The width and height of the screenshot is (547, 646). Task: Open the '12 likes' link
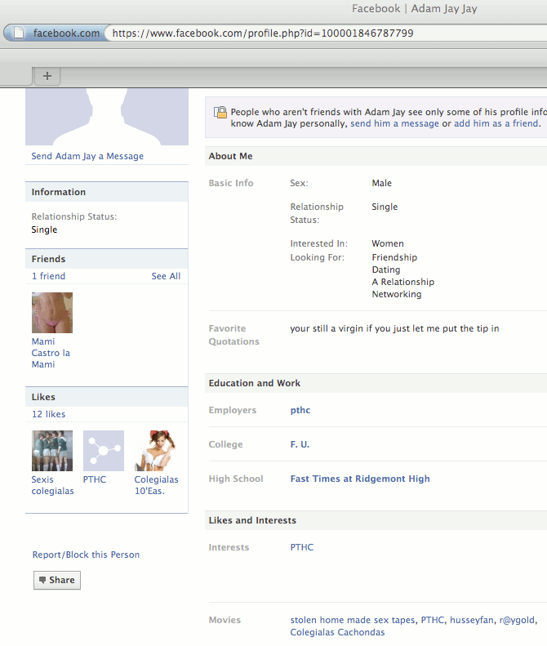pos(49,414)
